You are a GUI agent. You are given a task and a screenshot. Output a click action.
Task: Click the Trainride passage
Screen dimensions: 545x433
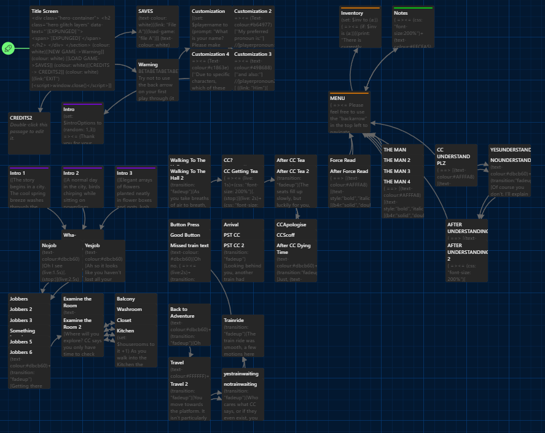pos(243,336)
